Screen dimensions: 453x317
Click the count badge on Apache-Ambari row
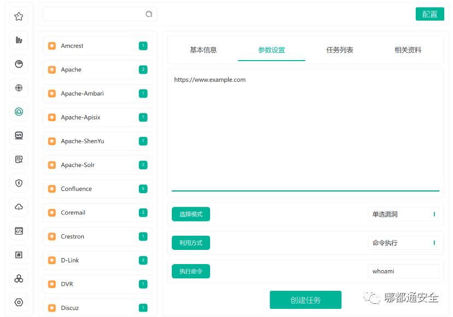(143, 93)
